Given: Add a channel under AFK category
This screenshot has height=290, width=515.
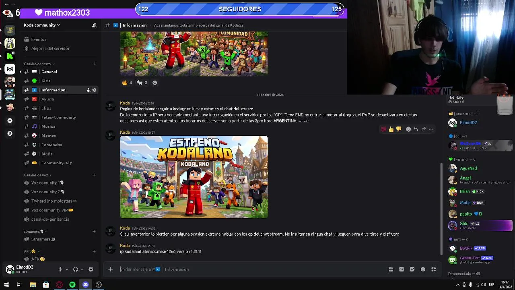Looking at the screenshot, I should click(x=94, y=251).
